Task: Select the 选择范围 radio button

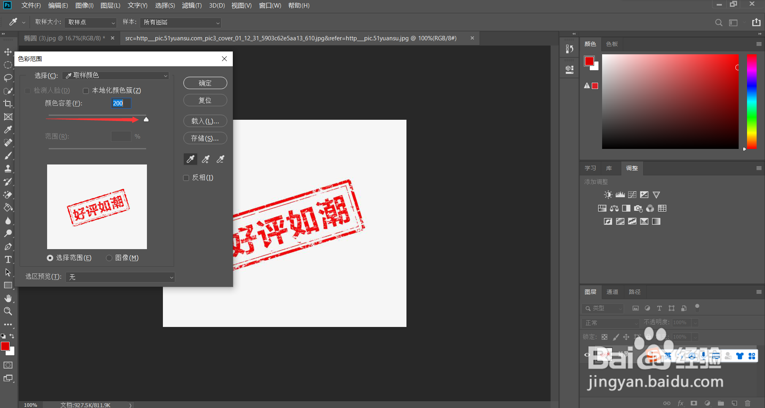Action: 50,258
